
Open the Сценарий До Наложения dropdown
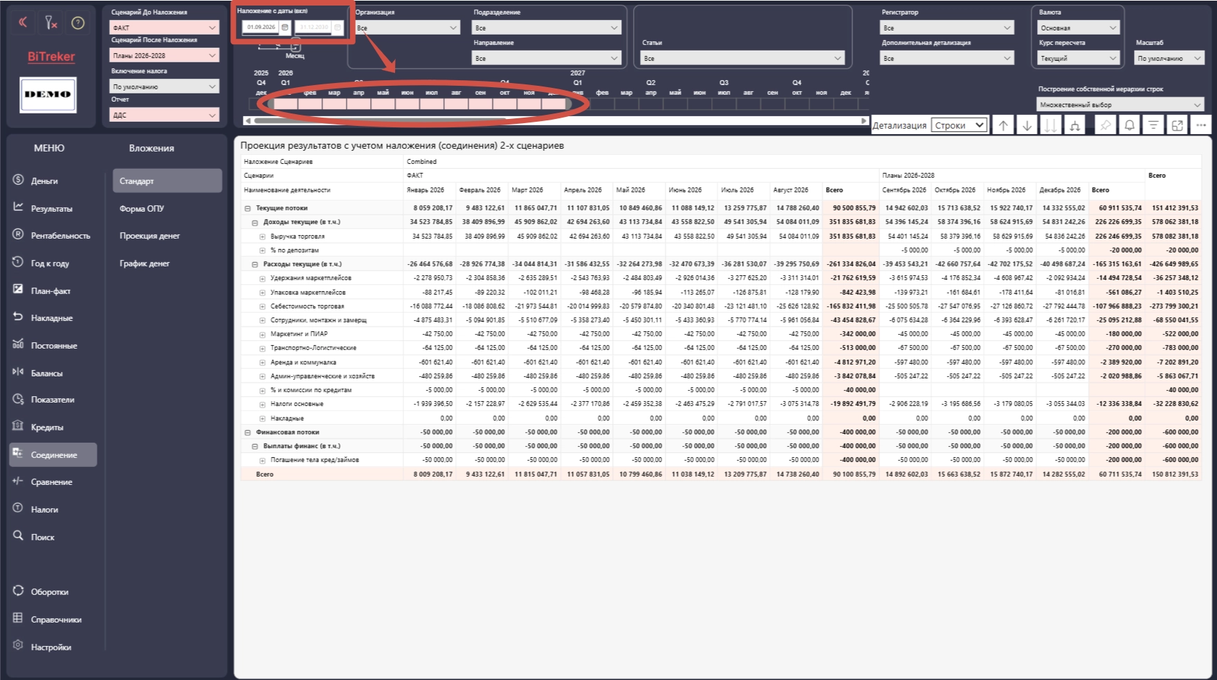165,28
